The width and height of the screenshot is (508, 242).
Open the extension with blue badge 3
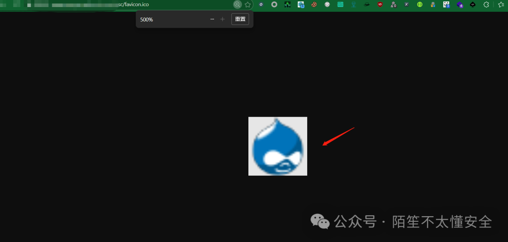(446, 5)
